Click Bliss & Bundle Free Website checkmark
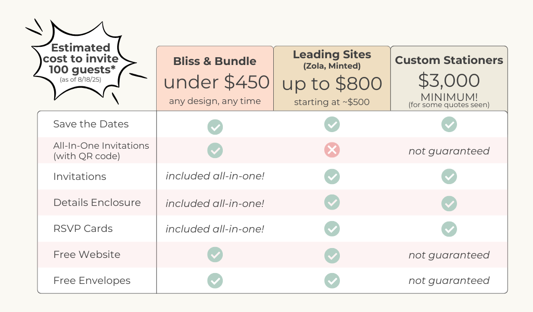The width and height of the screenshot is (533, 312). point(215,254)
